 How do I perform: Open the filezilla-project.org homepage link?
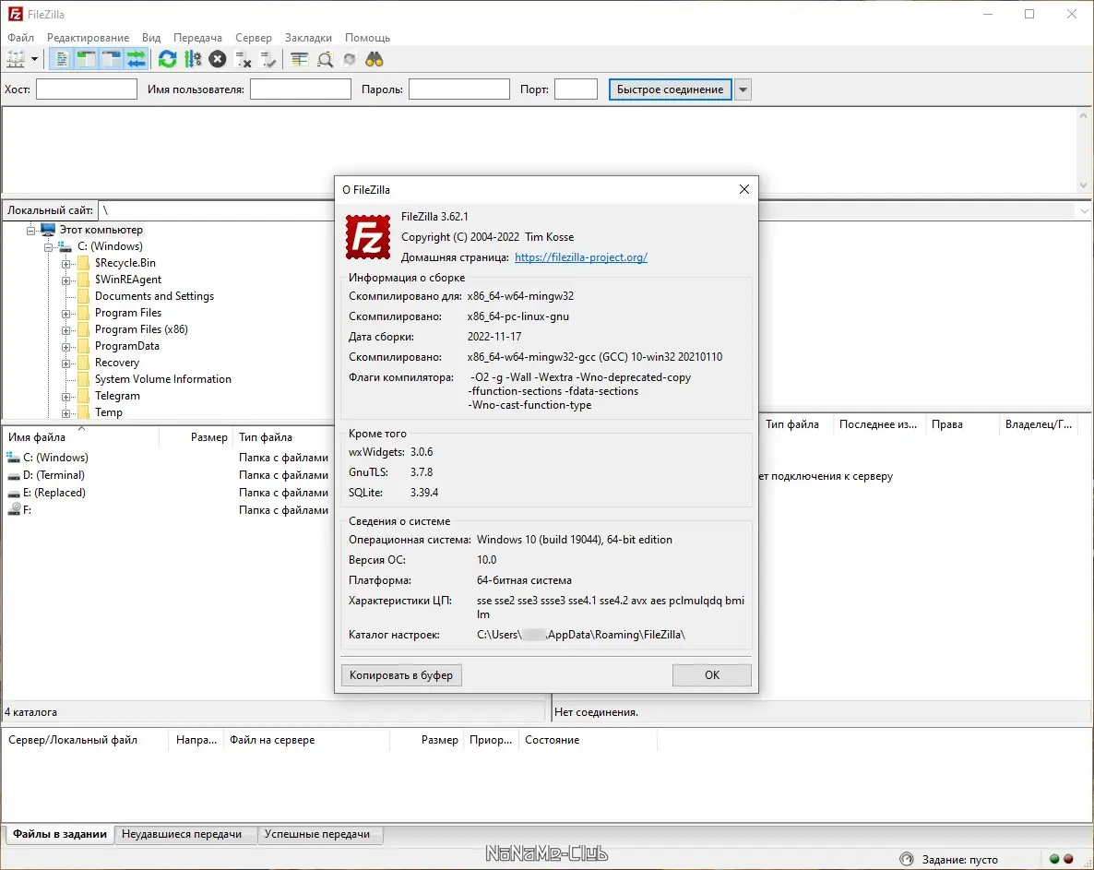click(x=580, y=256)
